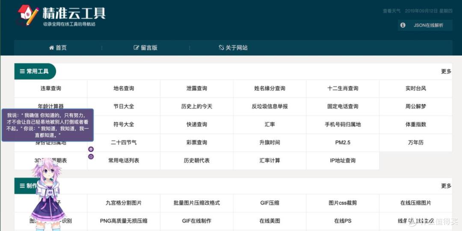Open the 留言版 navigation item
This screenshot has width=462, height=231.
click(x=145, y=48)
